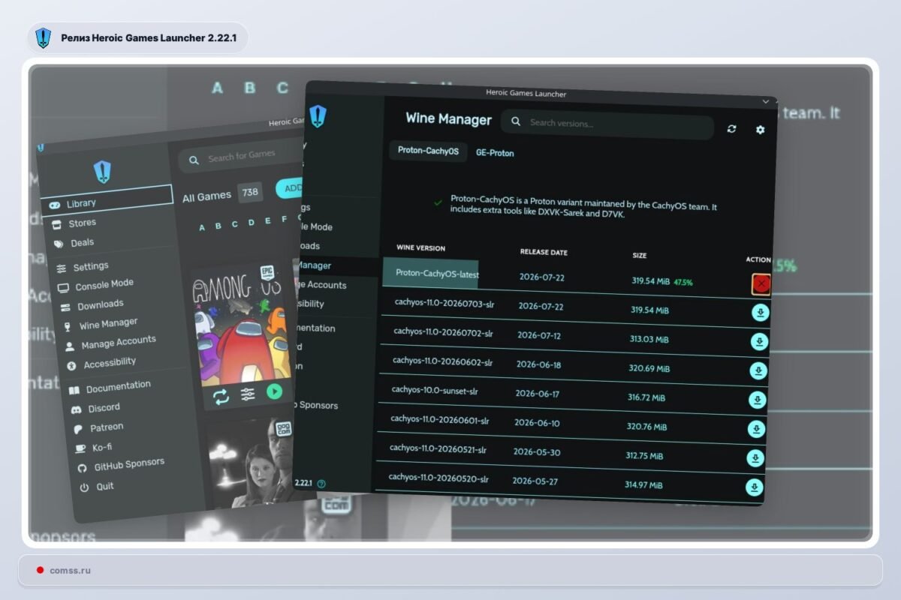Open the Patreon link in left sidebar
Image resolution: width=901 pixels, height=600 pixels.
107,427
